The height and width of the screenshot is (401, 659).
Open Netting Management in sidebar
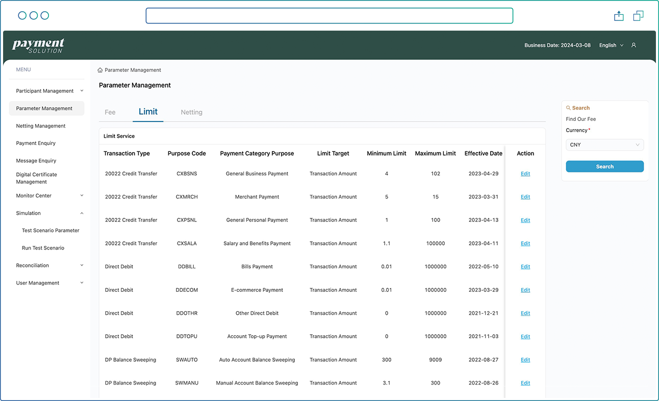41,126
